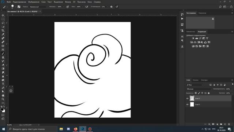Viewport: 234px width, 132px height.
Task: Toggle lock position
Action: (202, 93)
